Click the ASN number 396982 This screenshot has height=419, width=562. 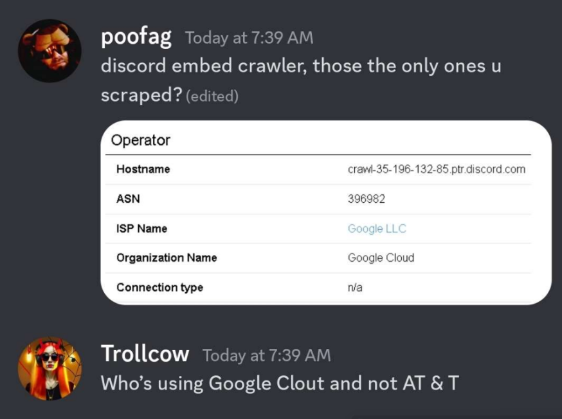[x=366, y=199]
